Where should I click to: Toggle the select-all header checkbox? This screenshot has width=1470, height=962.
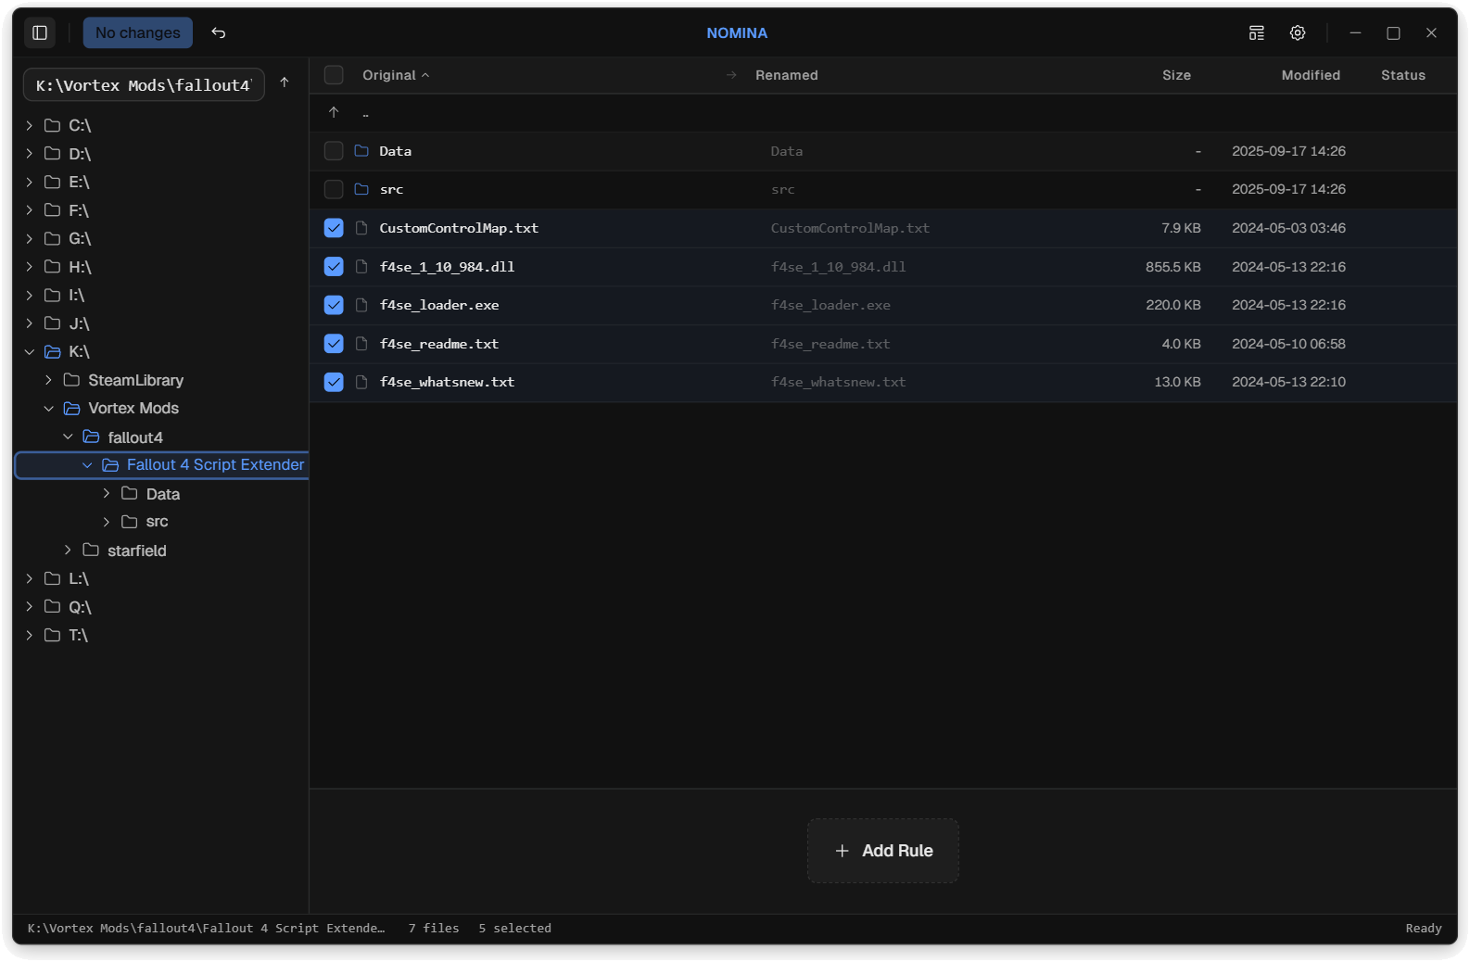coord(334,75)
